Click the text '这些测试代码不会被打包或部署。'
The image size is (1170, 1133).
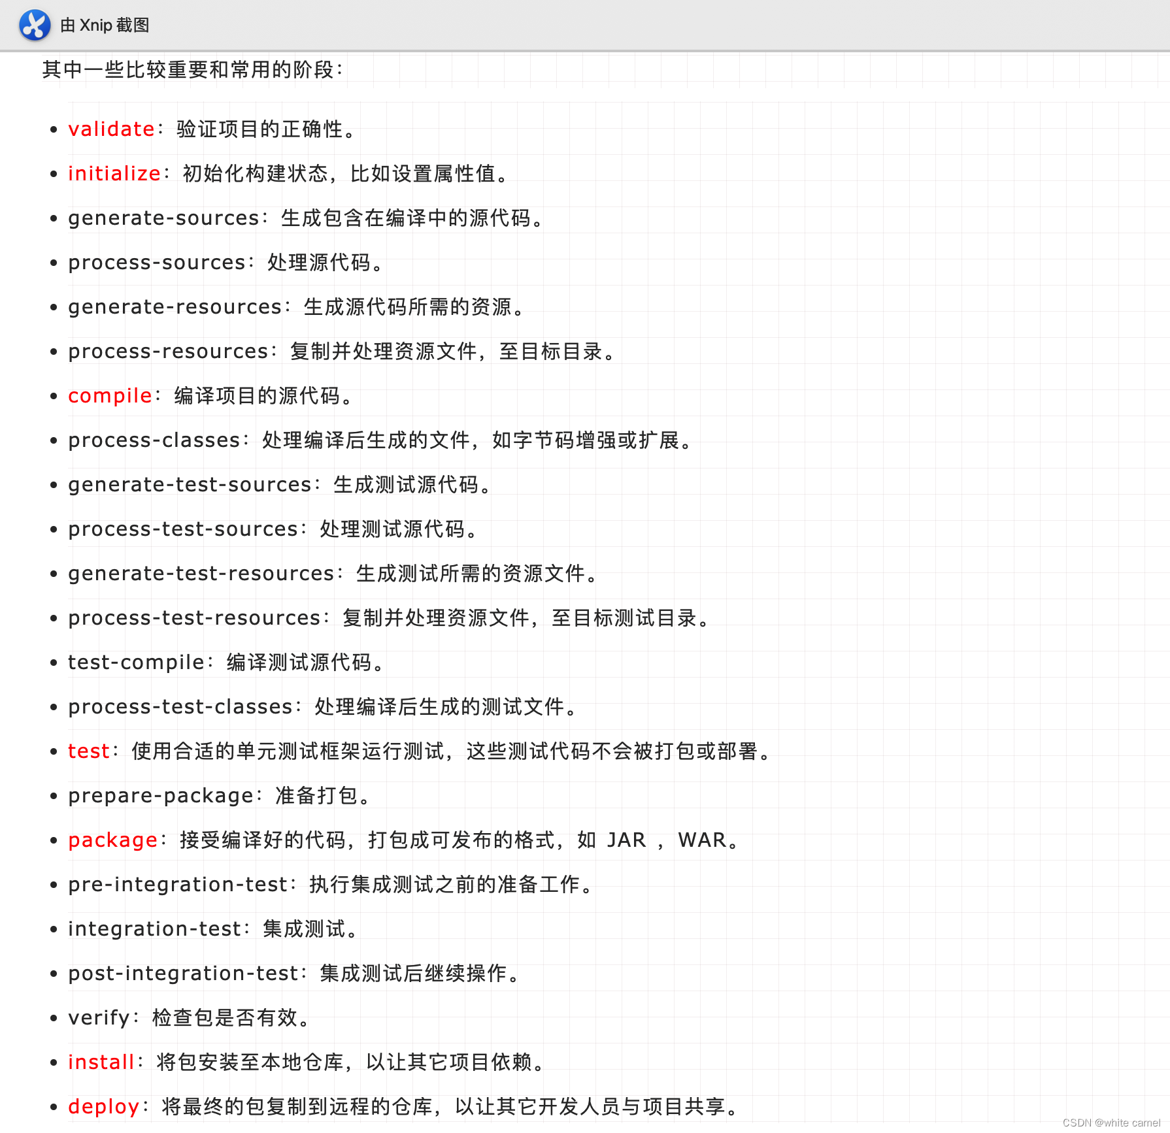(x=619, y=751)
